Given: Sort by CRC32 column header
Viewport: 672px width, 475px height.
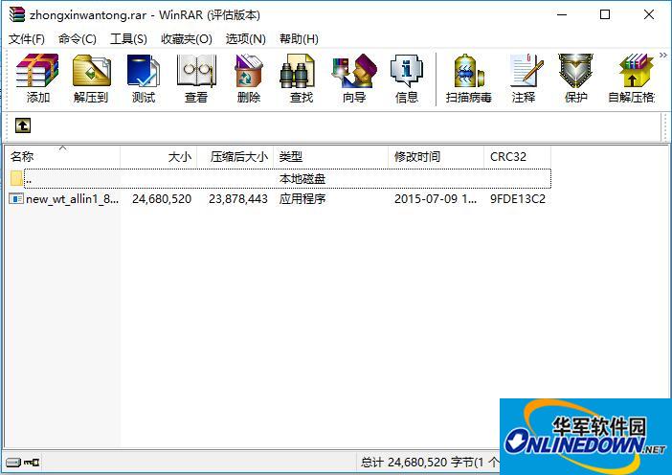Looking at the screenshot, I should click(517, 156).
